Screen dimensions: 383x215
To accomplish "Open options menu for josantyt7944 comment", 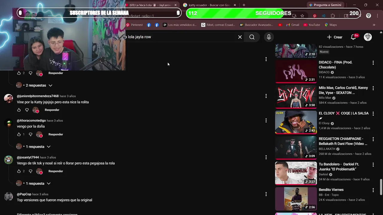I will click(266, 157).
